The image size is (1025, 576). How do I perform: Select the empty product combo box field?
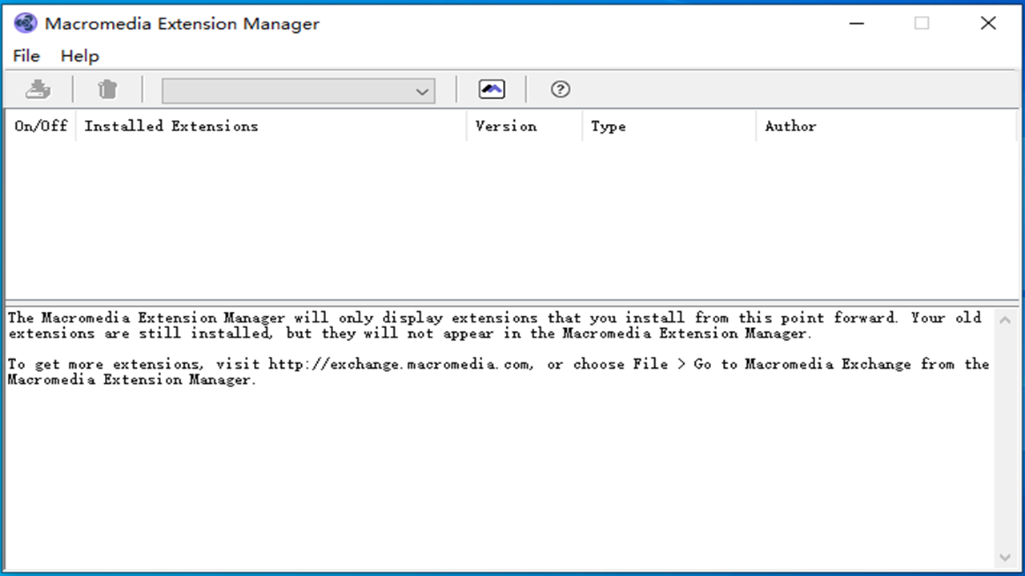click(x=280, y=91)
